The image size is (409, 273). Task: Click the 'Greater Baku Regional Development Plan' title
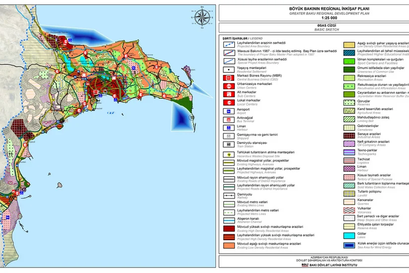(329, 13)
